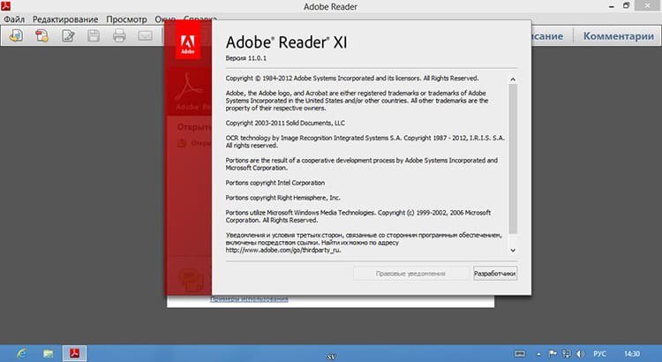Click the Разработчики button
The height and width of the screenshot is (362, 662).
[495, 274]
